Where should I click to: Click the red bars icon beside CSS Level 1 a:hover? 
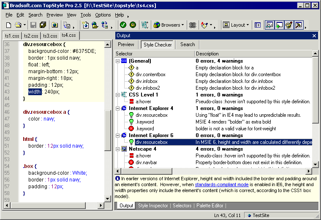click(131, 102)
